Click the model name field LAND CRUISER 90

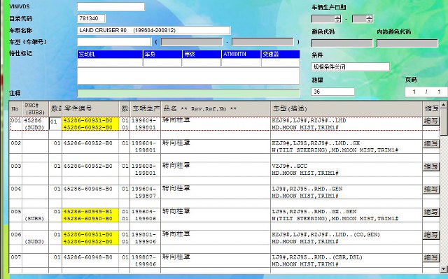click(154, 30)
